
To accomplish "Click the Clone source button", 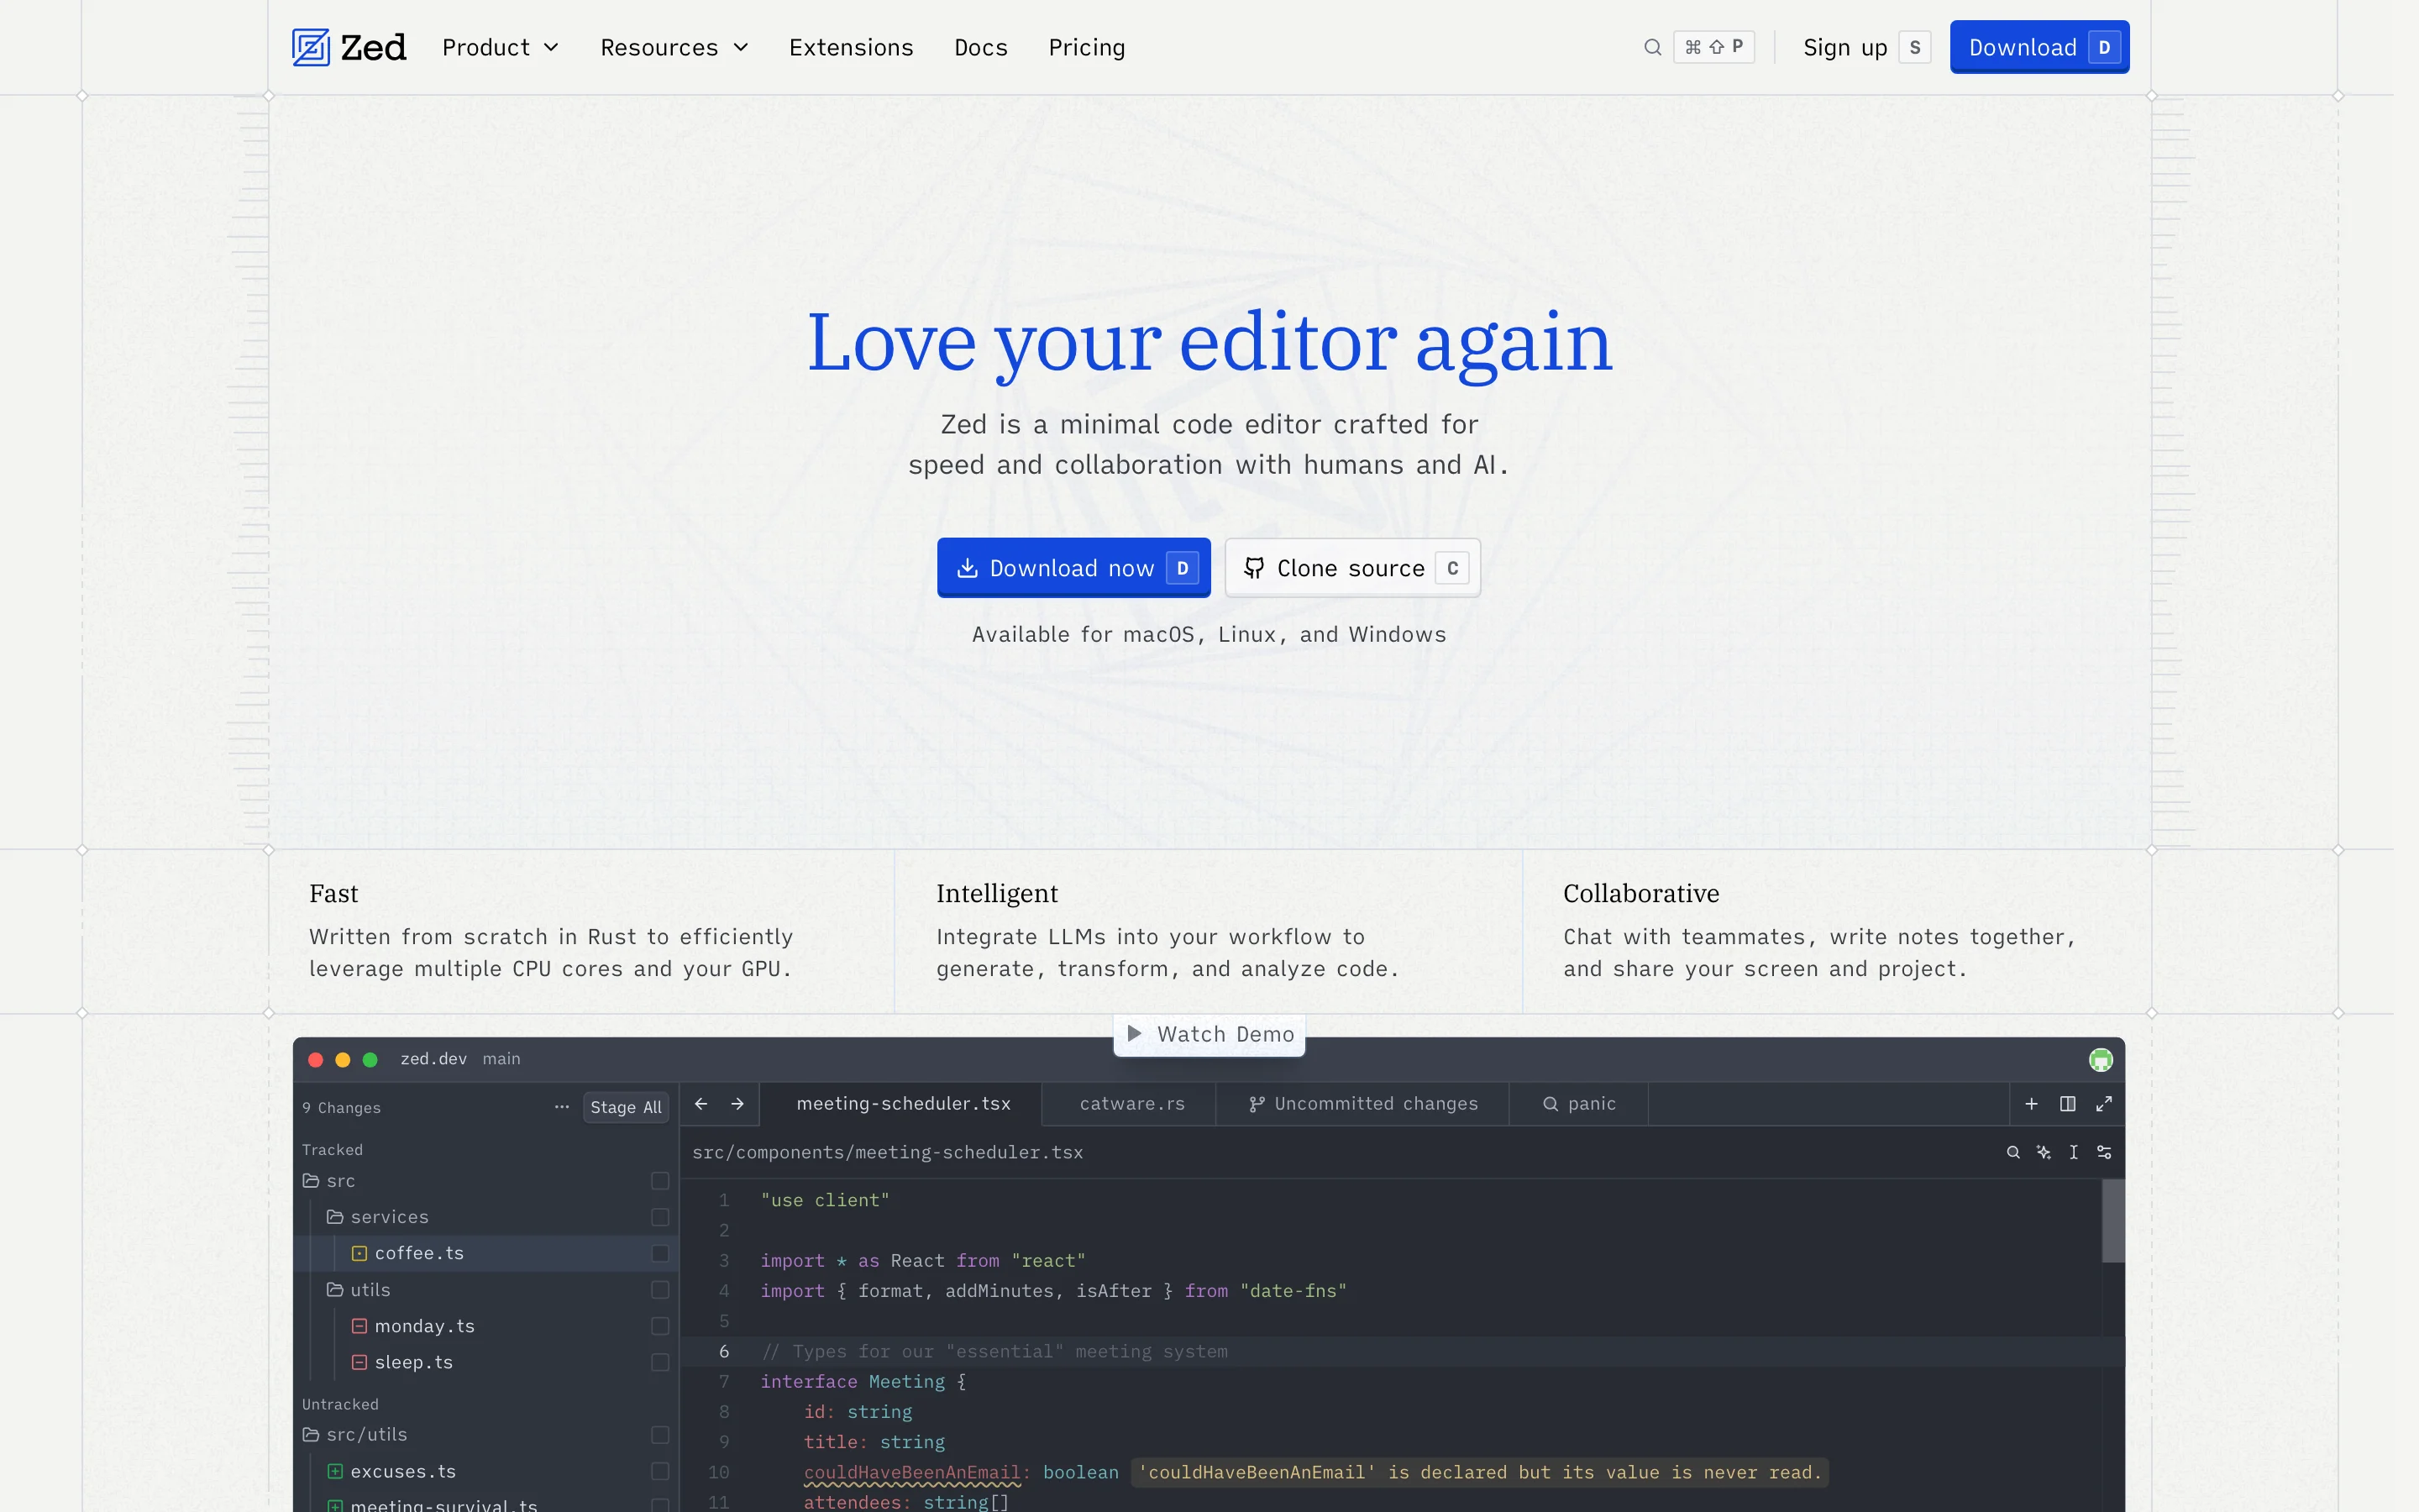I will pyautogui.click(x=1351, y=568).
